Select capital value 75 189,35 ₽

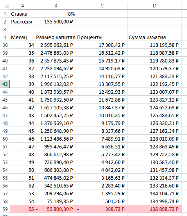click(56, 201)
